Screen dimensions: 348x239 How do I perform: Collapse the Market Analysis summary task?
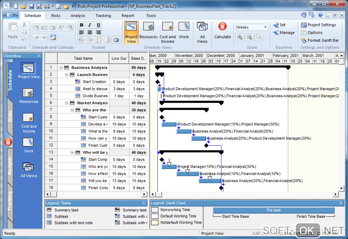click(67, 103)
